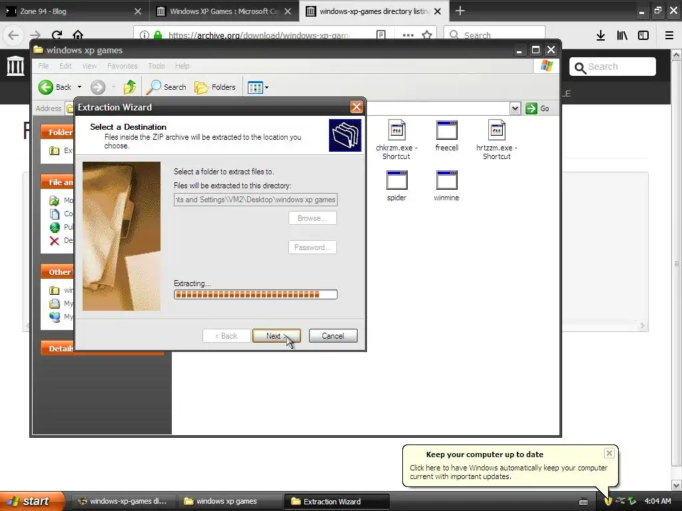Click Cancel in Extraction Wizard

point(333,336)
